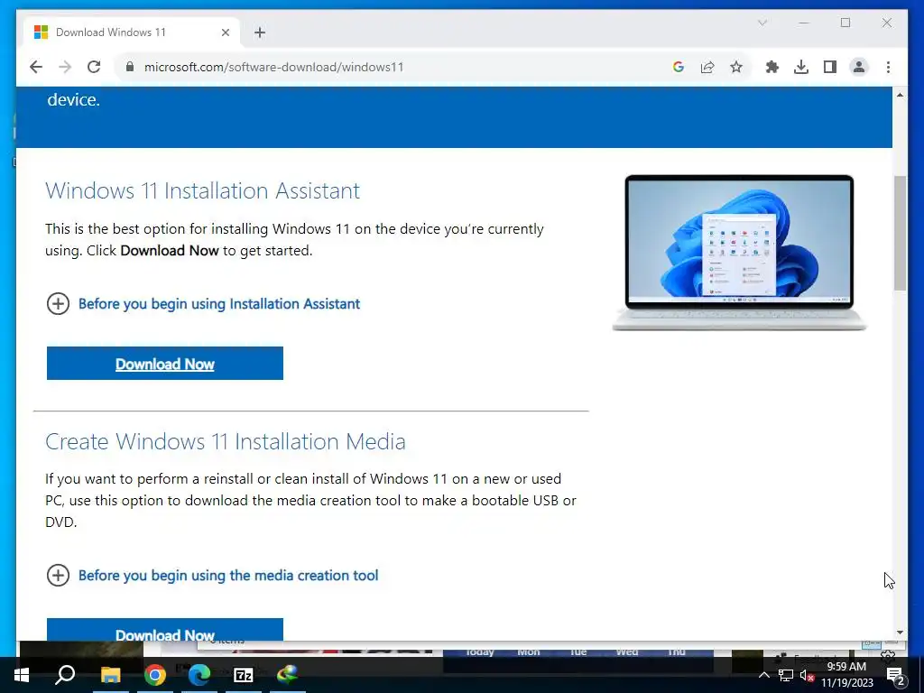Download Now for Installation Assistant
Screen dimensions: 924x693
coord(165,364)
